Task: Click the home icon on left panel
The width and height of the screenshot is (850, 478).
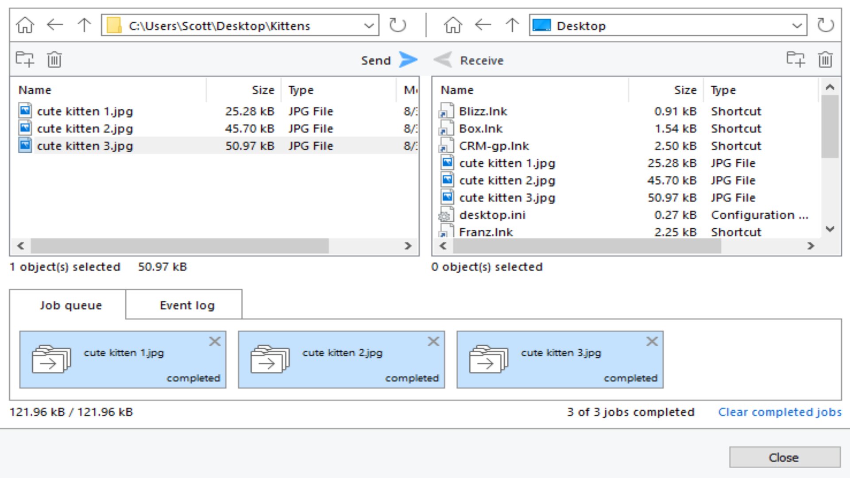Action: tap(24, 25)
